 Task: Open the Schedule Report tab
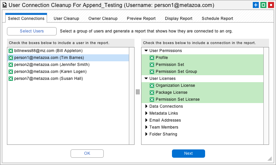point(217,19)
